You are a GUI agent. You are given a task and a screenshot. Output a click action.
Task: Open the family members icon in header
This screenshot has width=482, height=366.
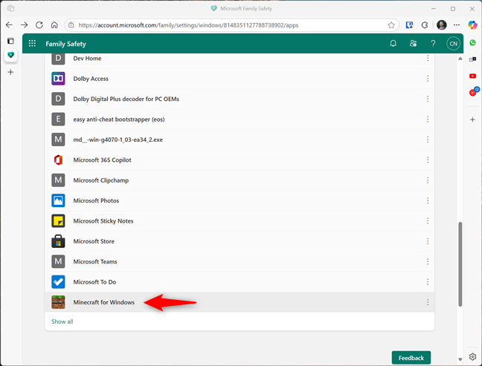click(x=413, y=44)
